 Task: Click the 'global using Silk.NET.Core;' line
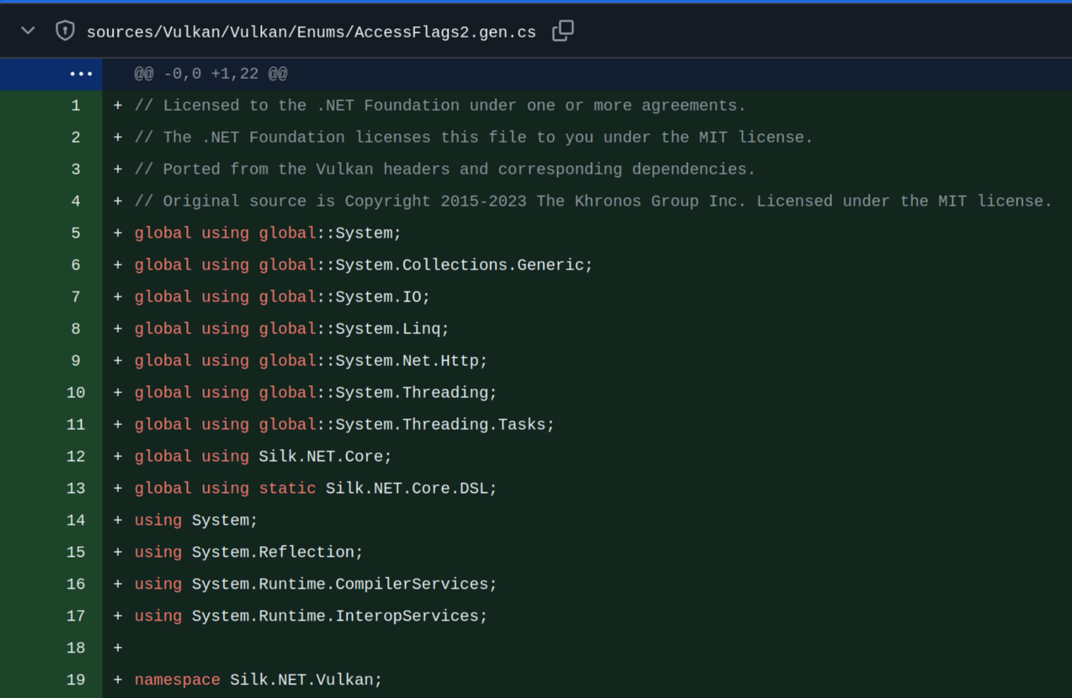tap(263, 456)
